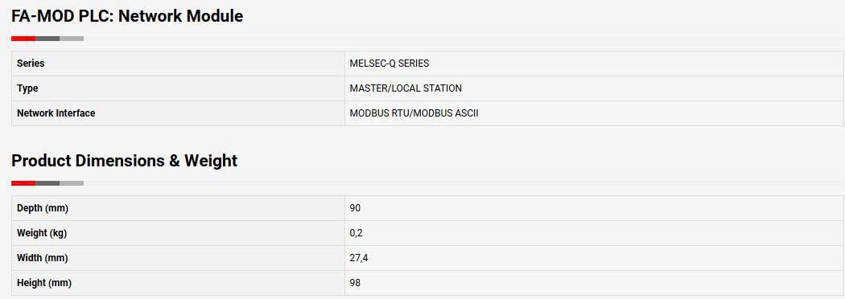Image resolution: width=845 pixels, height=299 pixels.
Task: Click the Network Interface label
Action: 56,113
